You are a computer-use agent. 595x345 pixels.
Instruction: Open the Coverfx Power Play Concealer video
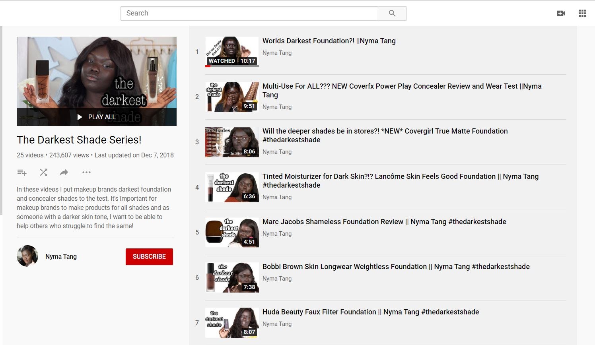(402, 87)
